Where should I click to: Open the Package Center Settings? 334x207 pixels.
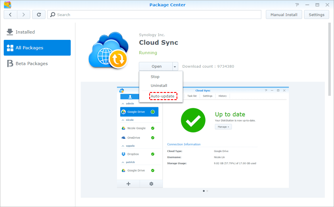(316, 15)
